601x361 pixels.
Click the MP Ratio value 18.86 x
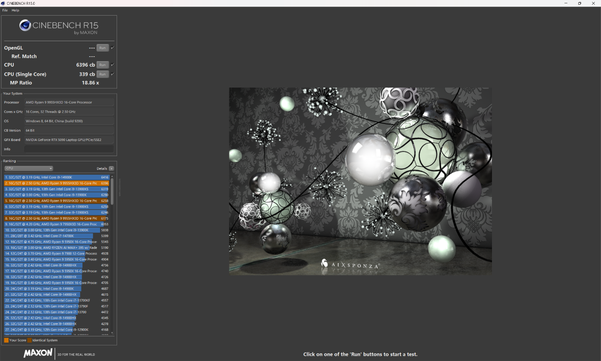pyautogui.click(x=90, y=83)
